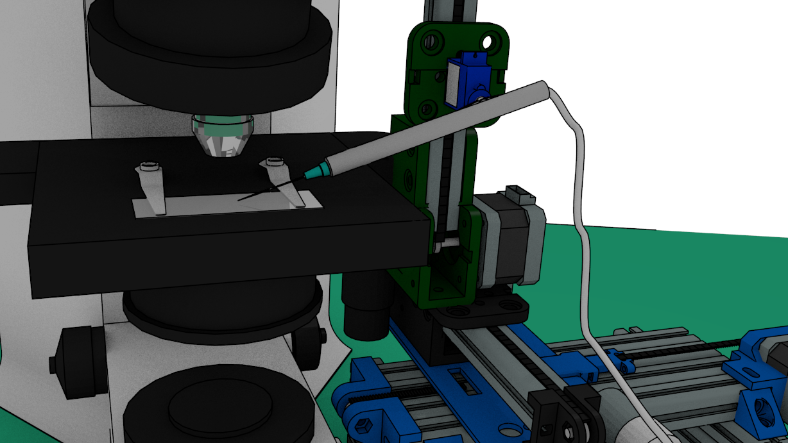The image size is (788, 443).
Task: Select the microscope objective lens above the slide
Action: point(223,136)
